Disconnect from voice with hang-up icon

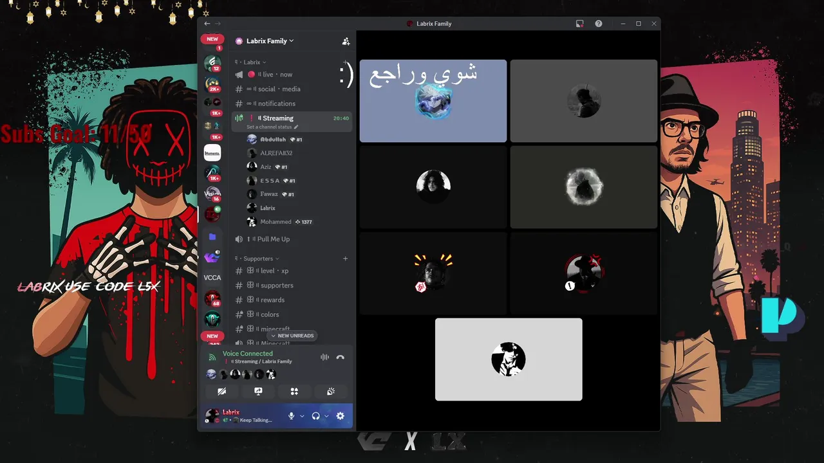click(341, 357)
